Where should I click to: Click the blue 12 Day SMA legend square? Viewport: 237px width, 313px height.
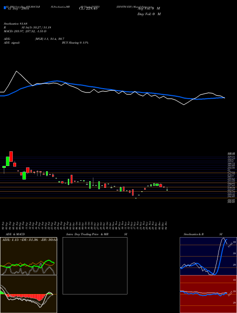5,8
